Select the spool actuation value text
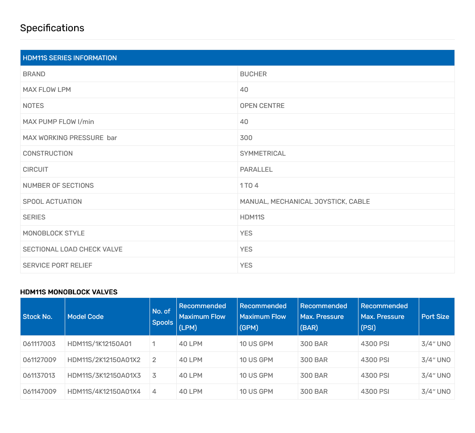This screenshot has width=475, height=433. pos(304,202)
